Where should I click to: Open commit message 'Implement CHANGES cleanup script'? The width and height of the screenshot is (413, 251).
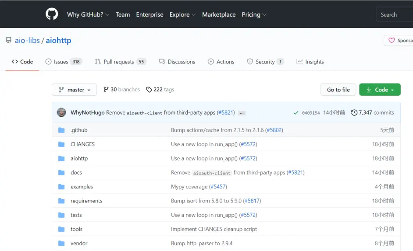point(214,230)
